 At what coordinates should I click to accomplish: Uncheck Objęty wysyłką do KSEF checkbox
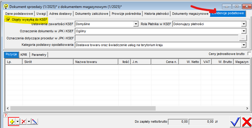8,19
